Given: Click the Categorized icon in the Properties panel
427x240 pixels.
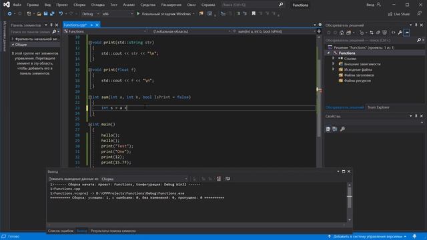Looking at the screenshot, I should [x=328, y=129].
